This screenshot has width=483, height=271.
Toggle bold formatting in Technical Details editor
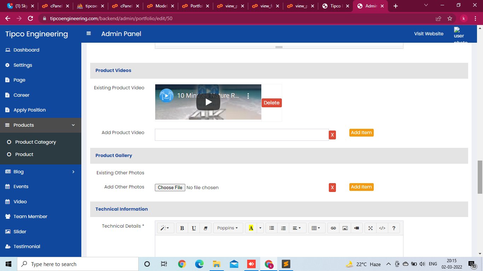[182, 228]
